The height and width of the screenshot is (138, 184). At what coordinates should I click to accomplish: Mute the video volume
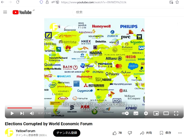click(32, 113)
